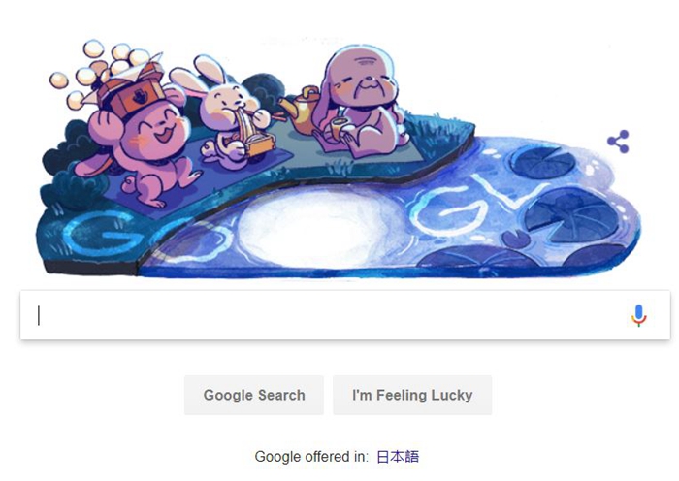Image resolution: width=679 pixels, height=481 pixels.
Task: Click the noodle box held by the rabbit
Action: pyautogui.click(x=259, y=144)
